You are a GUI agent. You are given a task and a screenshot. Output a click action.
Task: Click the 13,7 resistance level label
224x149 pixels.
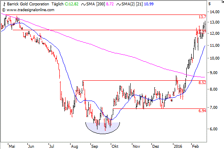pos(202,17)
